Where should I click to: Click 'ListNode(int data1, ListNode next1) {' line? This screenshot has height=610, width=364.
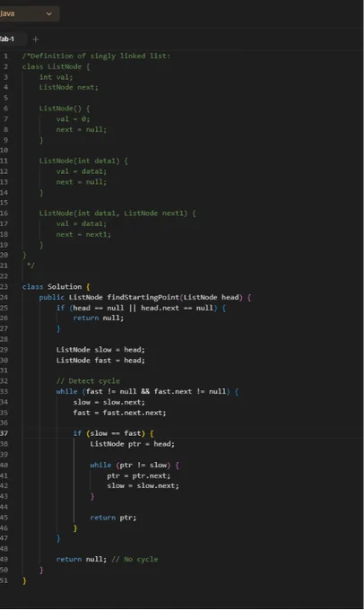[117, 213]
